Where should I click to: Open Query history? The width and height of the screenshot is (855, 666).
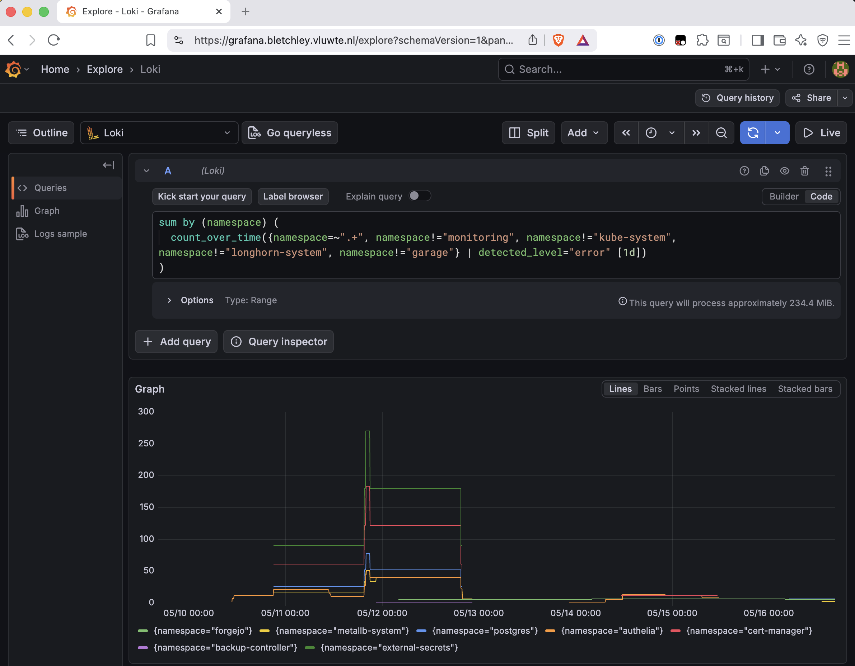pyautogui.click(x=737, y=98)
